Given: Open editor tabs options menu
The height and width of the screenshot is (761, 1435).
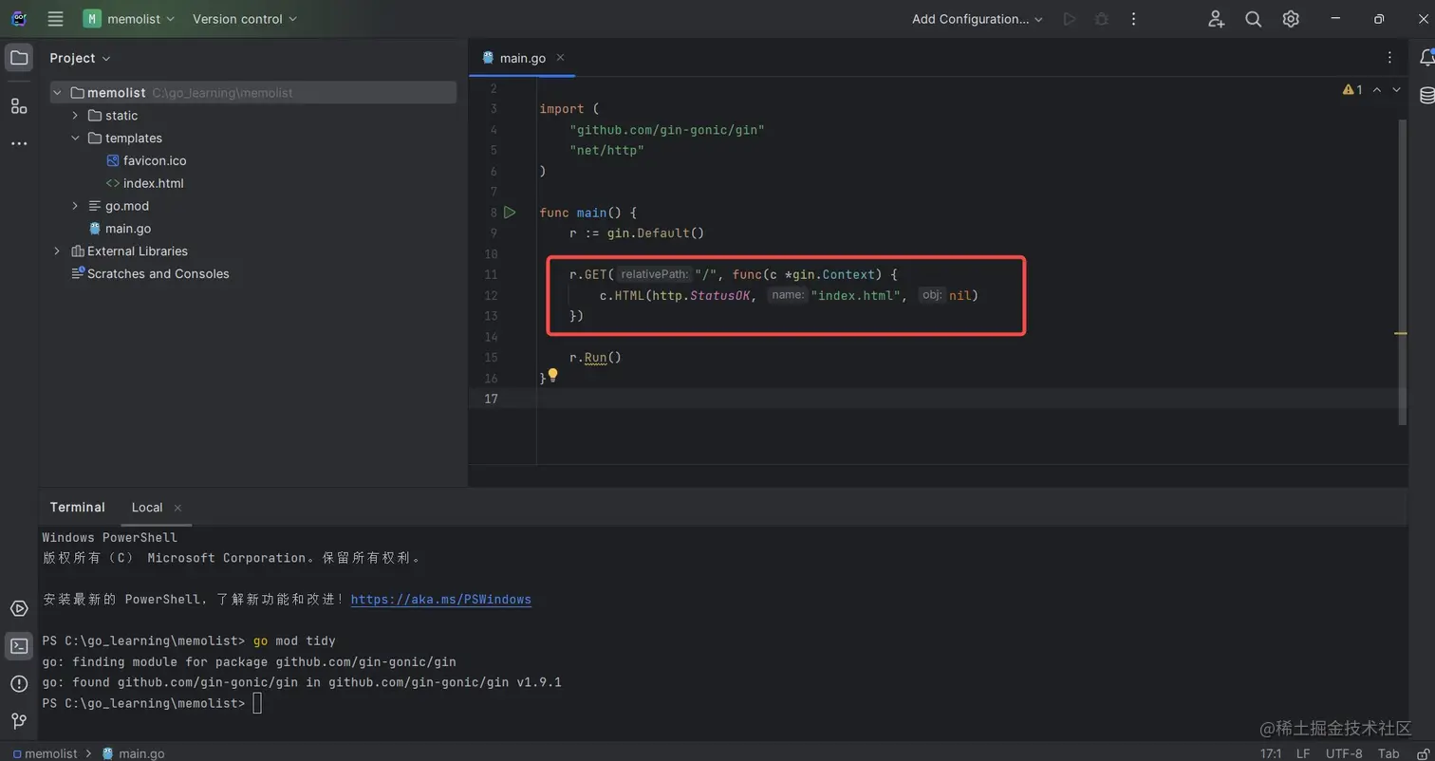Looking at the screenshot, I should (x=1390, y=58).
